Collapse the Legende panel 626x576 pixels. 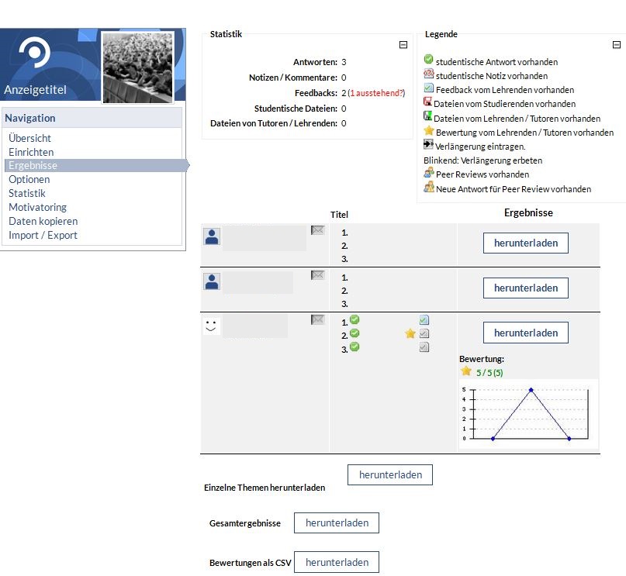point(617,45)
